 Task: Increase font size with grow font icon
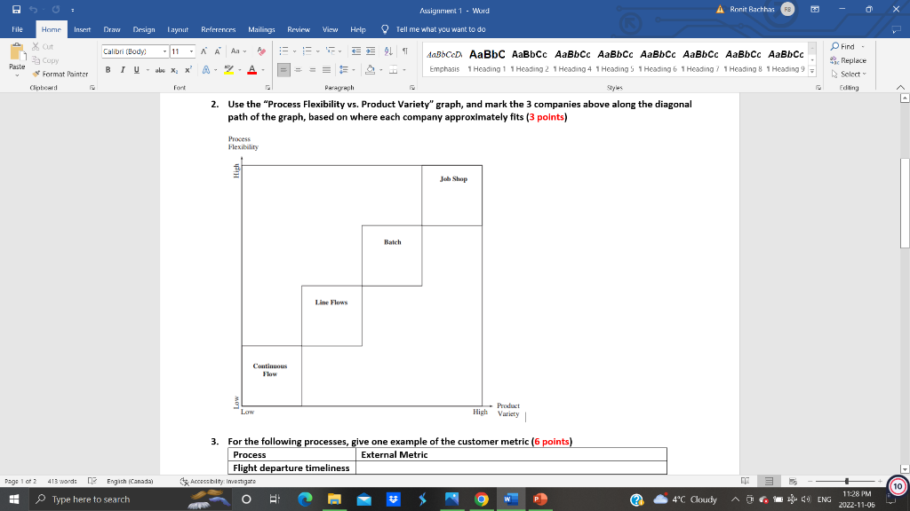click(204, 51)
